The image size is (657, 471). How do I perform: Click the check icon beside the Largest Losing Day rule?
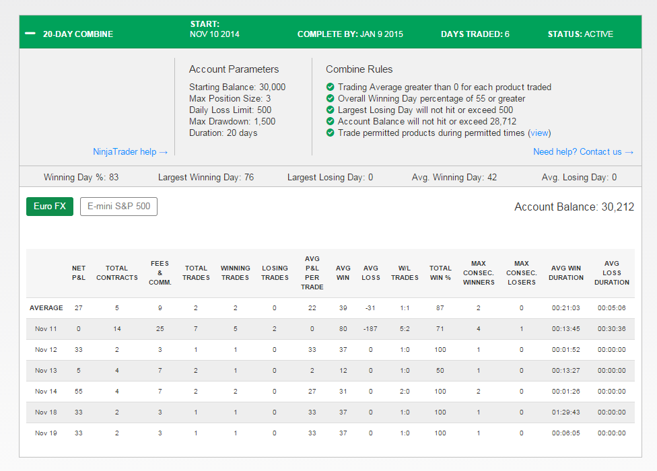point(330,110)
